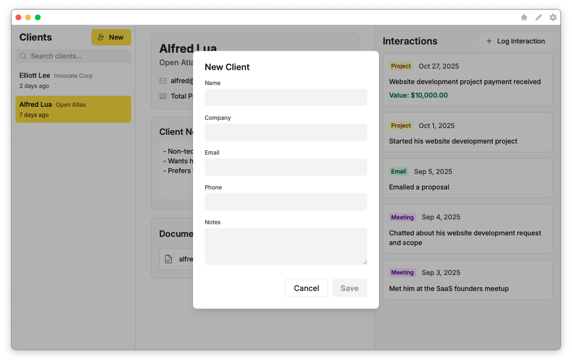This screenshot has height=363, width=572.
Task: Click into the Company field
Action: pos(286,132)
